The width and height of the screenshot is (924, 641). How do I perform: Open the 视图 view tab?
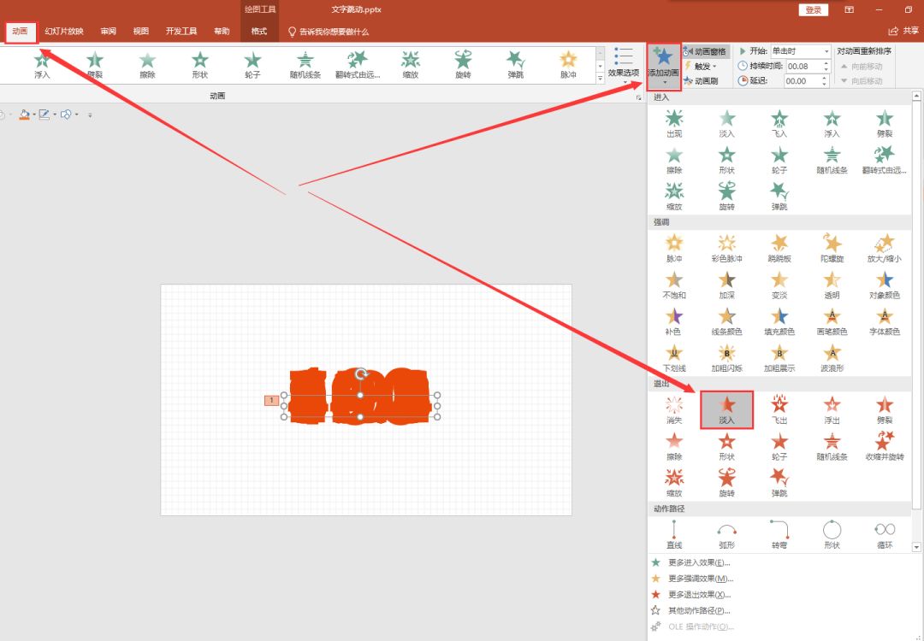141,32
